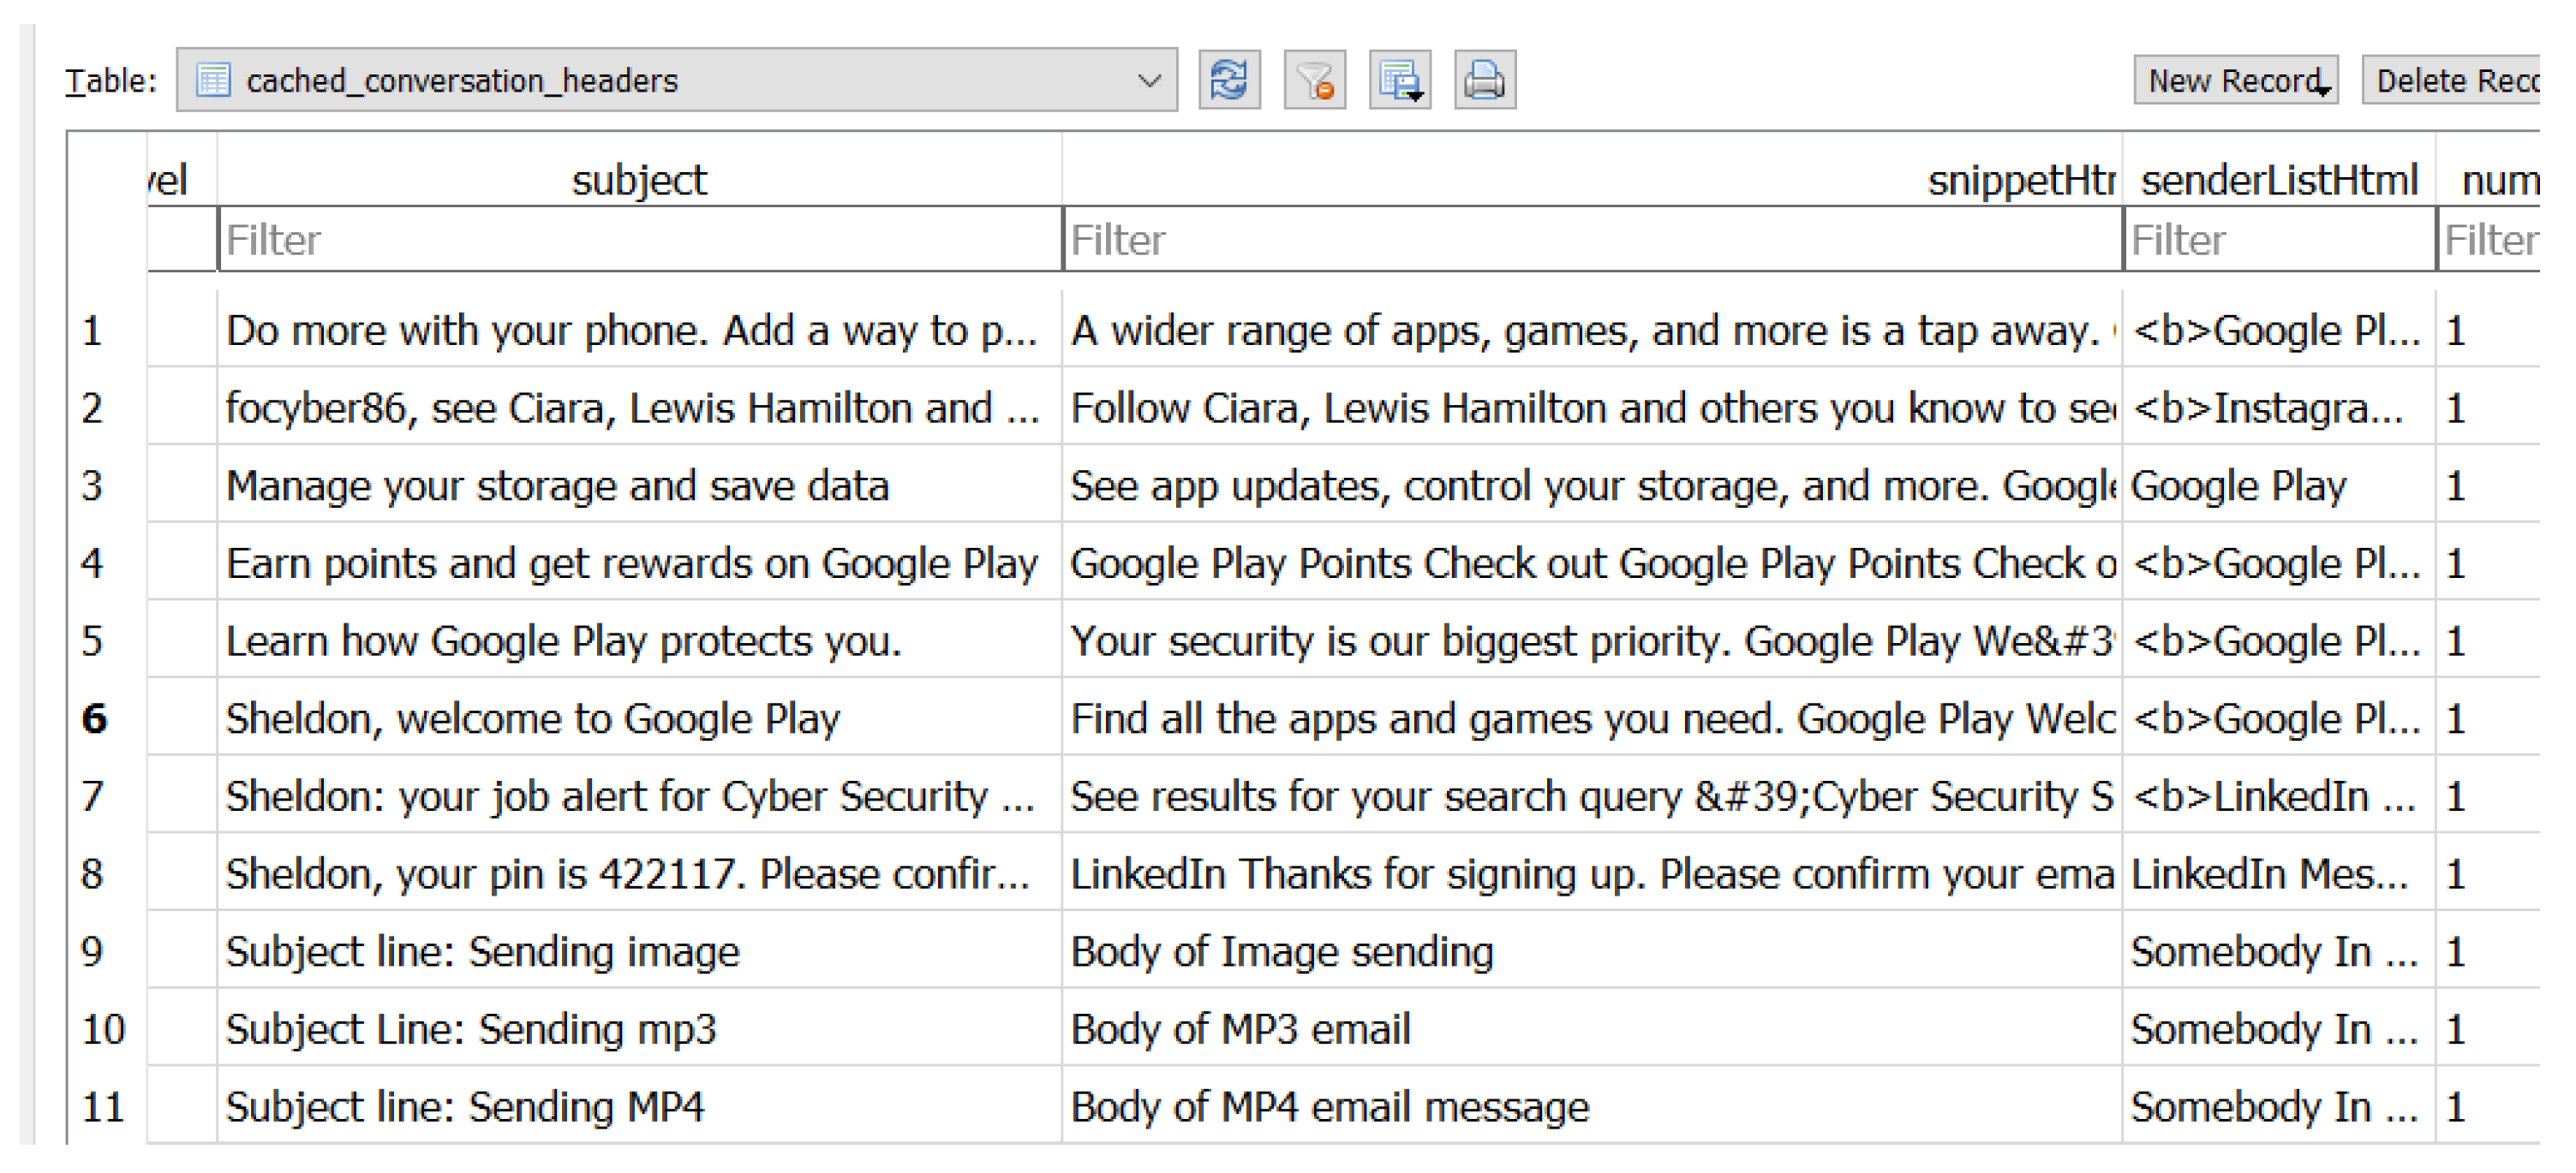This screenshot has height=1173, width=2576.
Task: Click the save table as icon
Action: [x=1399, y=80]
